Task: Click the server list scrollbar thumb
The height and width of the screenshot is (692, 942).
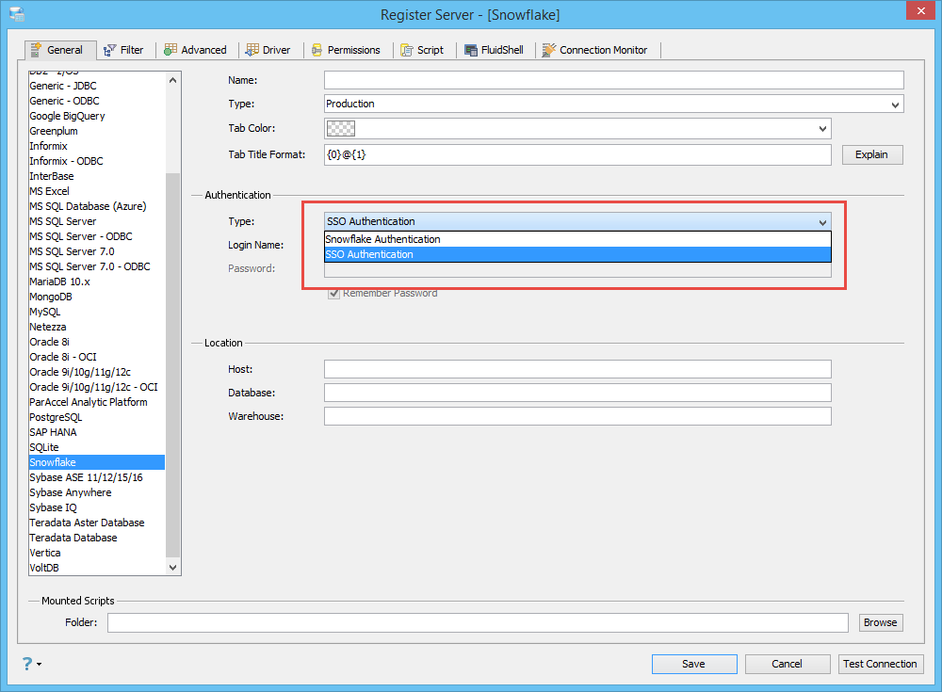Action: (172, 364)
